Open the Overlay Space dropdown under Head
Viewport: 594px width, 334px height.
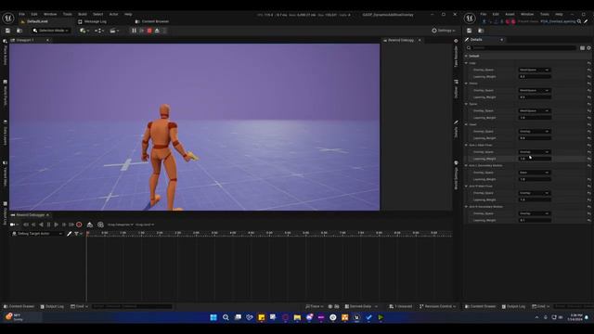[535, 132]
